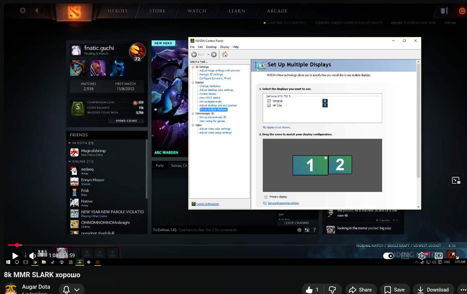
Task: Go to the Dota 2 Store tab
Action: (x=158, y=11)
